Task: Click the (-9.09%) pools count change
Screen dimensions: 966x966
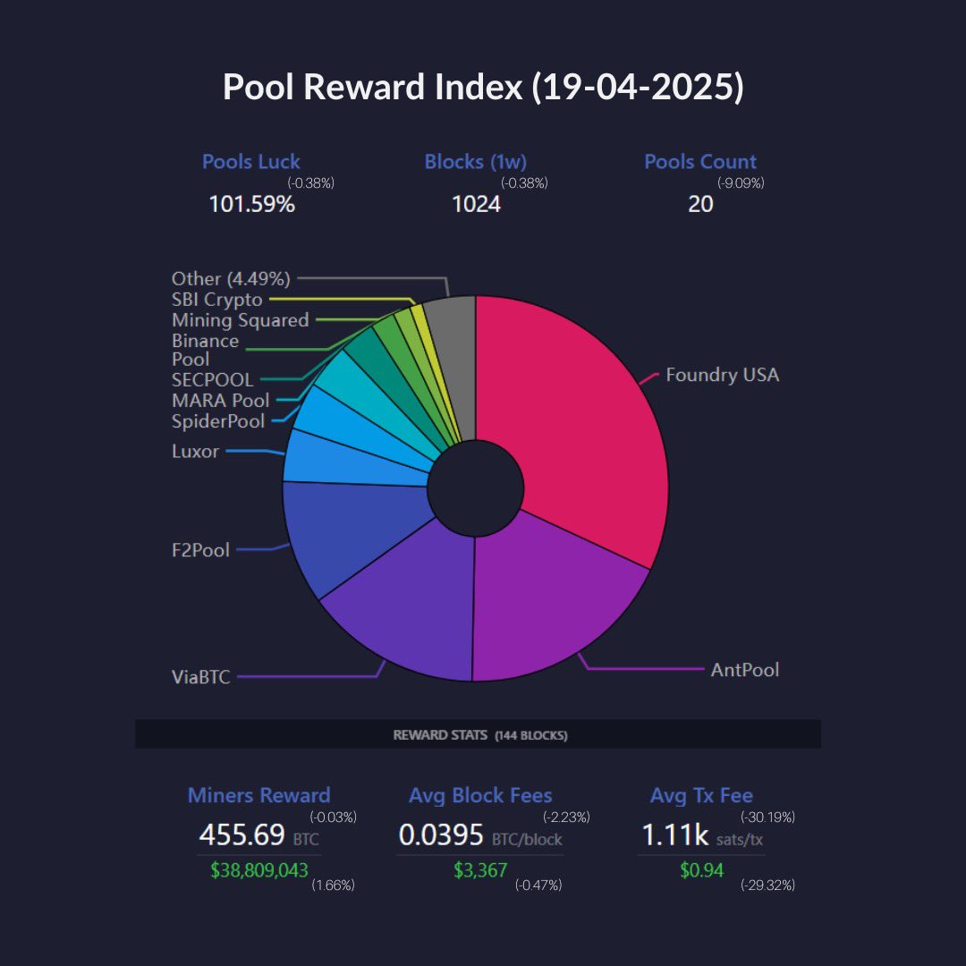Action: pos(741,183)
